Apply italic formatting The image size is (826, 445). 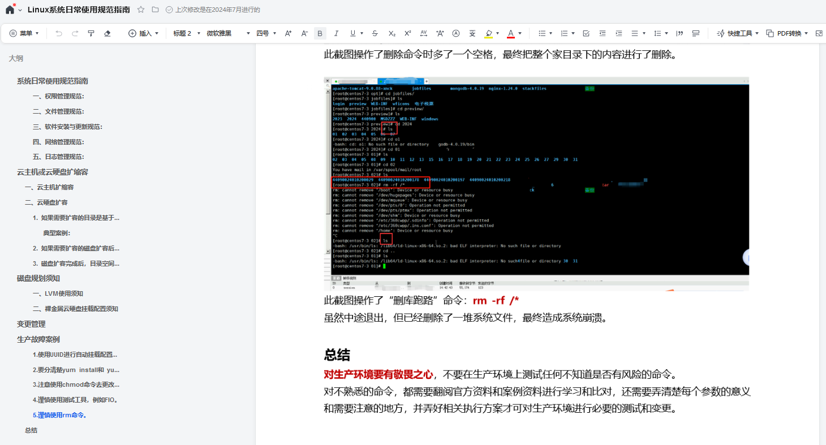[336, 33]
